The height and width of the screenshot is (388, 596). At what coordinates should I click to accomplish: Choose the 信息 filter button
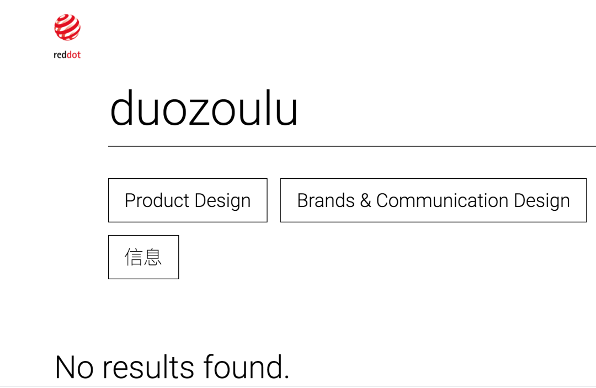point(143,257)
